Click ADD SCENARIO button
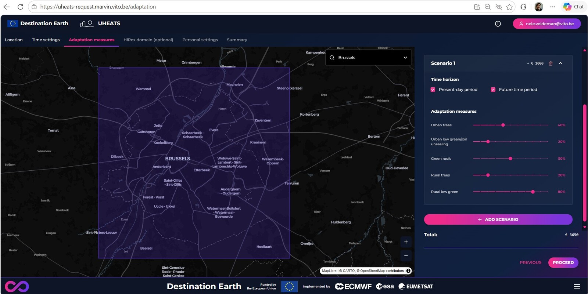 click(x=498, y=219)
